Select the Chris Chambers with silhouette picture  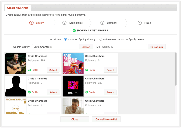pyautogui.click(x=53, y=92)
